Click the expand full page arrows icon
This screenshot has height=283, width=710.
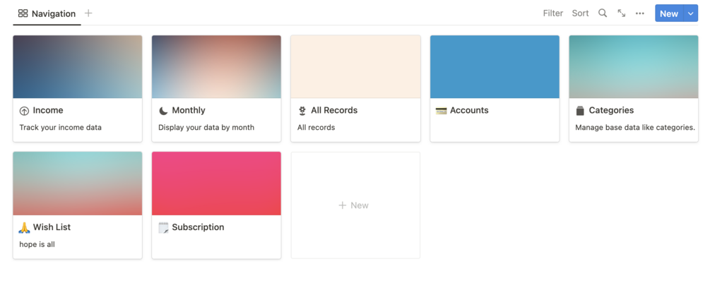(x=621, y=13)
